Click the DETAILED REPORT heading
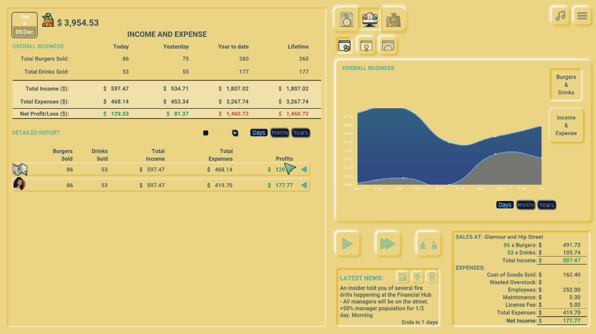 click(36, 133)
